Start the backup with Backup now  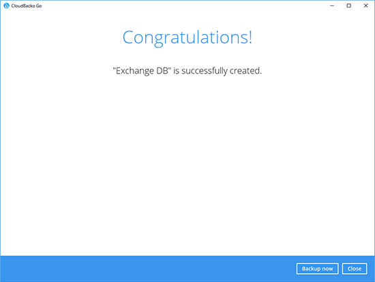[x=317, y=268]
